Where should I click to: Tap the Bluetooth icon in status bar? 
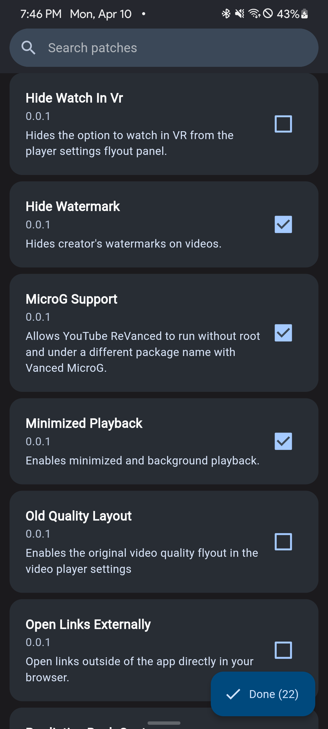click(226, 14)
